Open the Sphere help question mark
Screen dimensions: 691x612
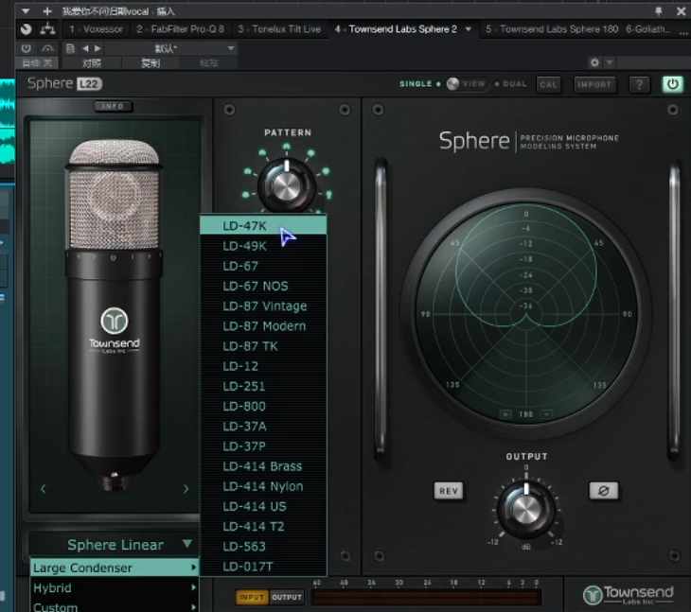[x=639, y=84]
